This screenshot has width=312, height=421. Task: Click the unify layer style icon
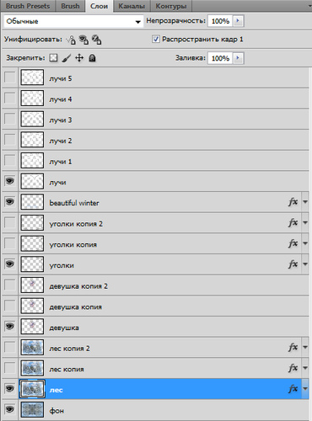point(96,40)
